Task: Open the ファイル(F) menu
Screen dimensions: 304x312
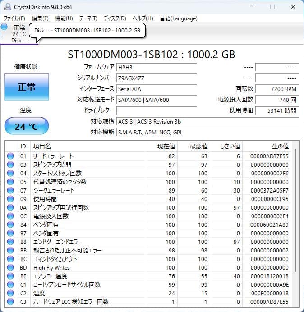Action: (x=14, y=18)
